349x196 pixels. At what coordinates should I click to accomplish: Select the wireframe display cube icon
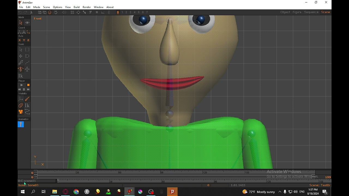(x=40, y=12)
